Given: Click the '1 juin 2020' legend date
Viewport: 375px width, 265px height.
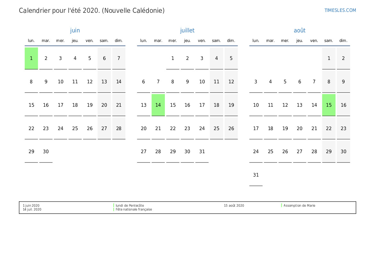Looking at the screenshot, I should [x=31, y=205].
